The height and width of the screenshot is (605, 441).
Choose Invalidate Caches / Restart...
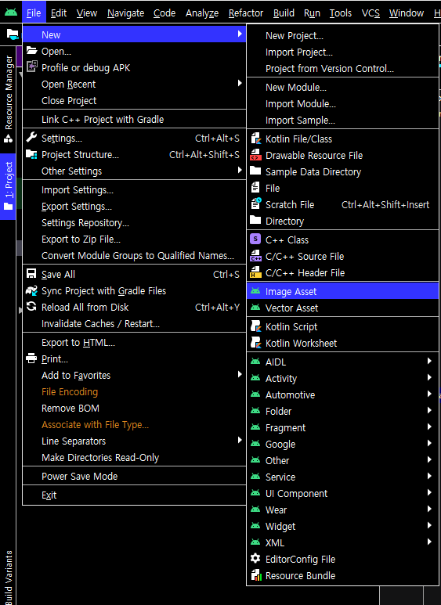tap(135, 324)
